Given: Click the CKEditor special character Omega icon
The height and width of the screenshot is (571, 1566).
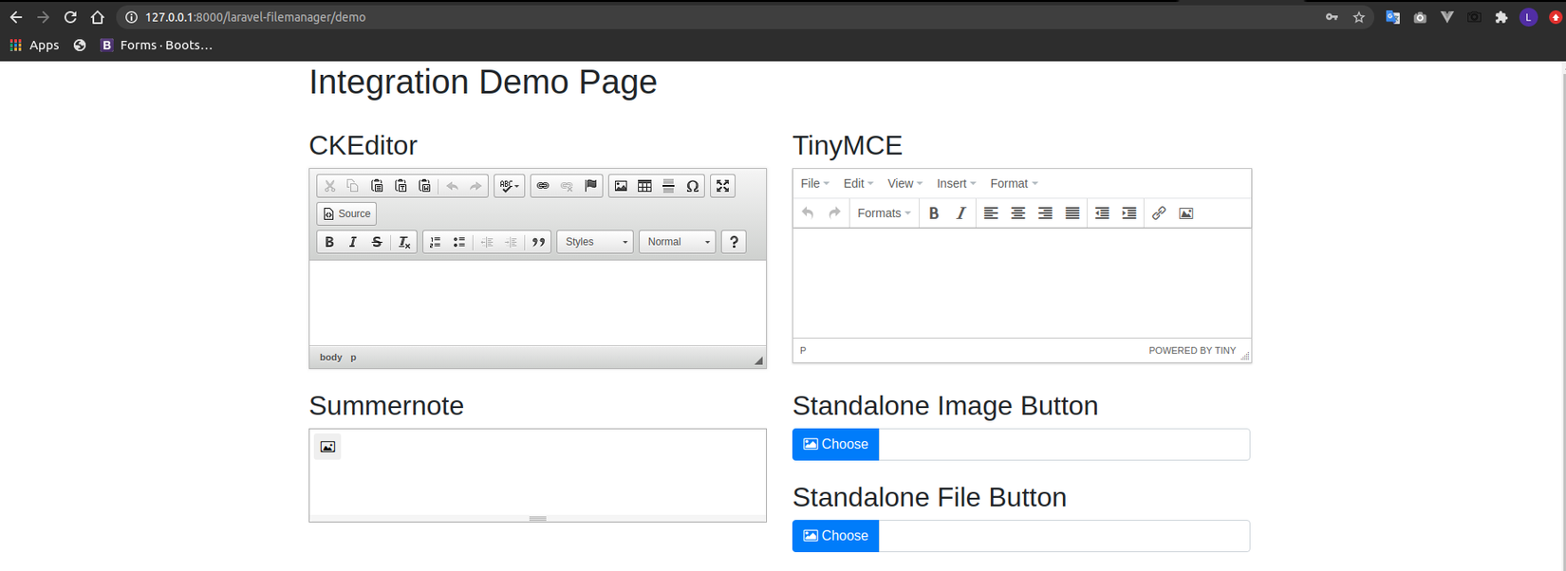Looking at the screenshot, I should [x=693, y=186].
